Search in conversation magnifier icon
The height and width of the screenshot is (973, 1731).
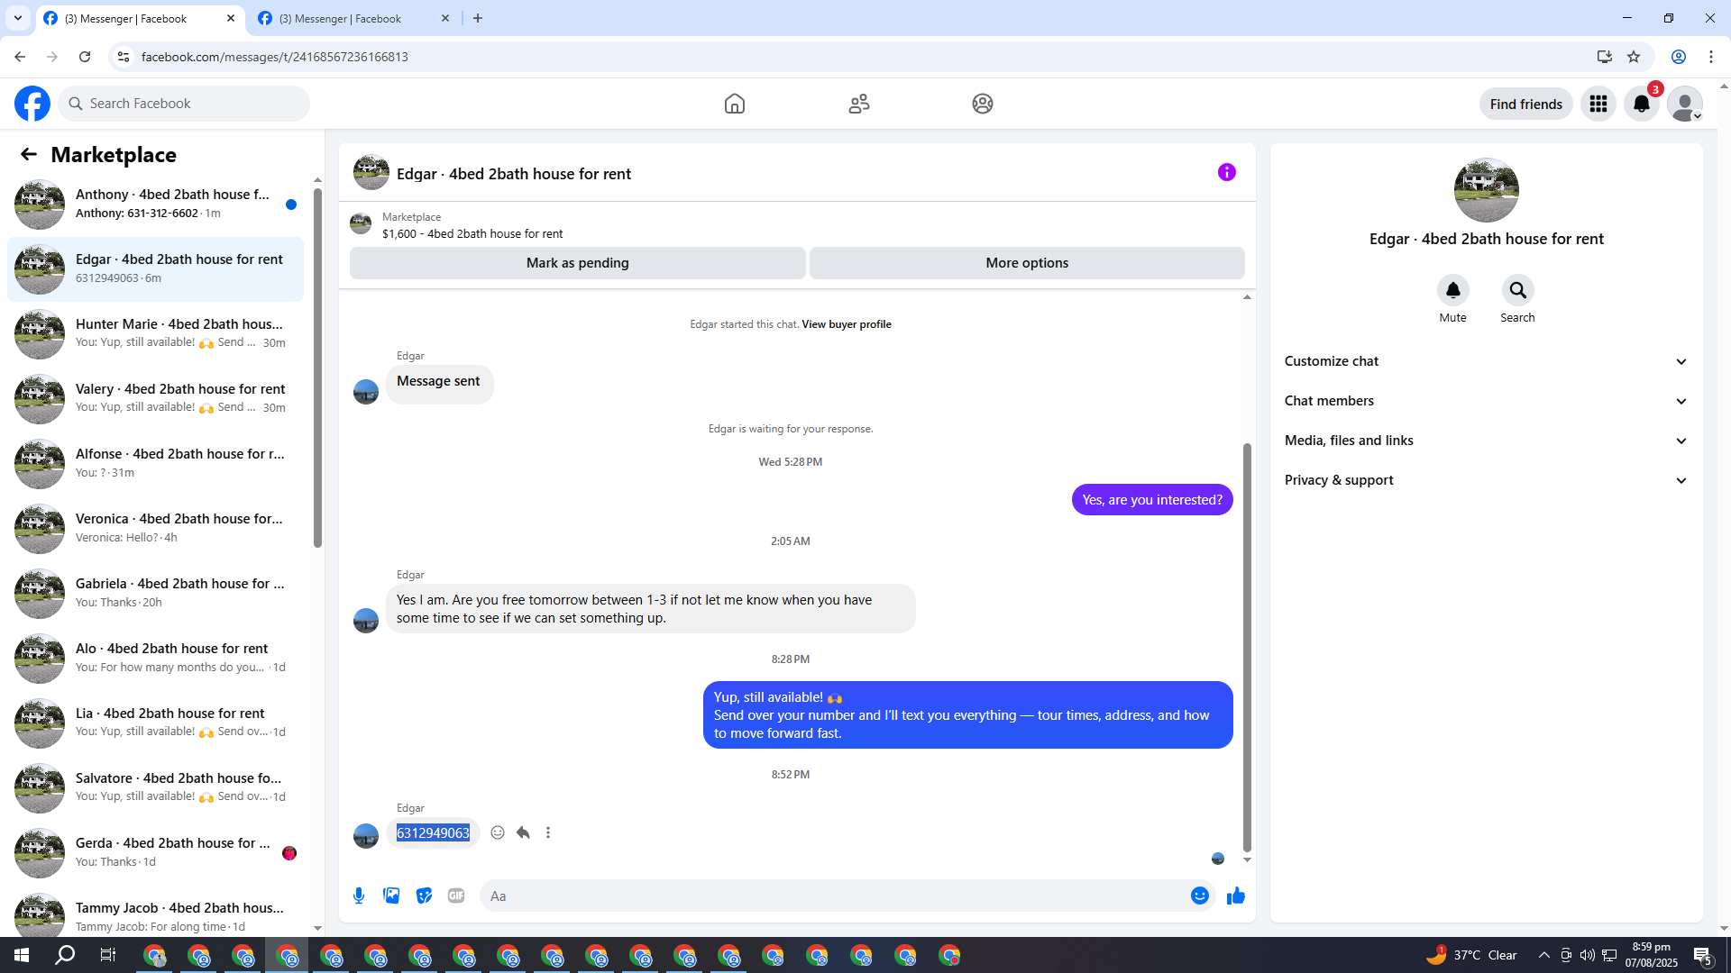coord(1518,290)
